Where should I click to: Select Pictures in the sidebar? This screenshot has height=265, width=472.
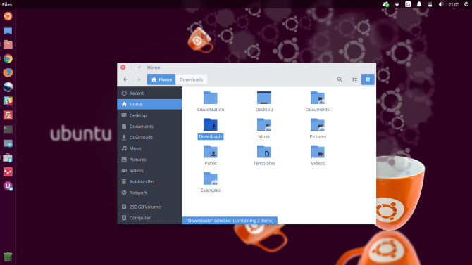coord(149,160)
